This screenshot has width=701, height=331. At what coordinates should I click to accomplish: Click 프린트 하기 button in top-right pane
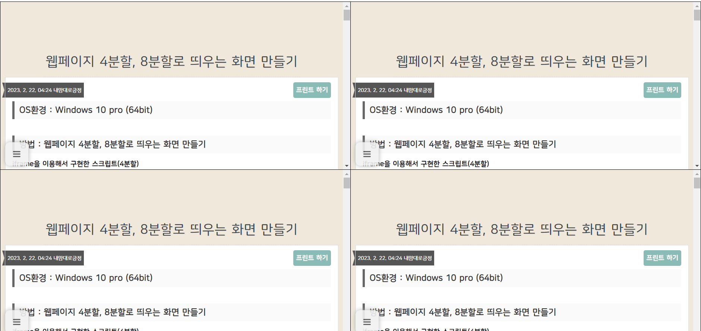click(x=662, y=90)
